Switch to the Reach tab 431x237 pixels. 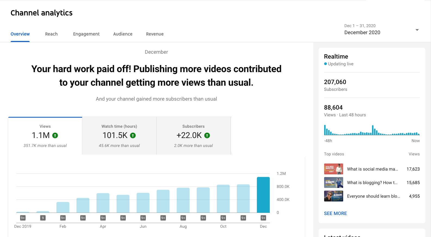51,34
